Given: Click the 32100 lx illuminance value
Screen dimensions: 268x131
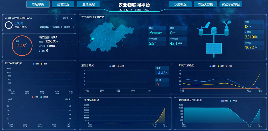Looking at the screenshot, I should coord(251,37).
